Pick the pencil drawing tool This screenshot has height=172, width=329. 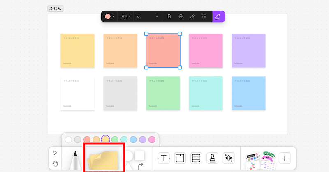tap(76, 161)
